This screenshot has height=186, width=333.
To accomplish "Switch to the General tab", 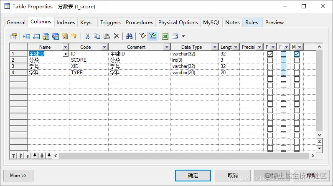I will (16, 23).
